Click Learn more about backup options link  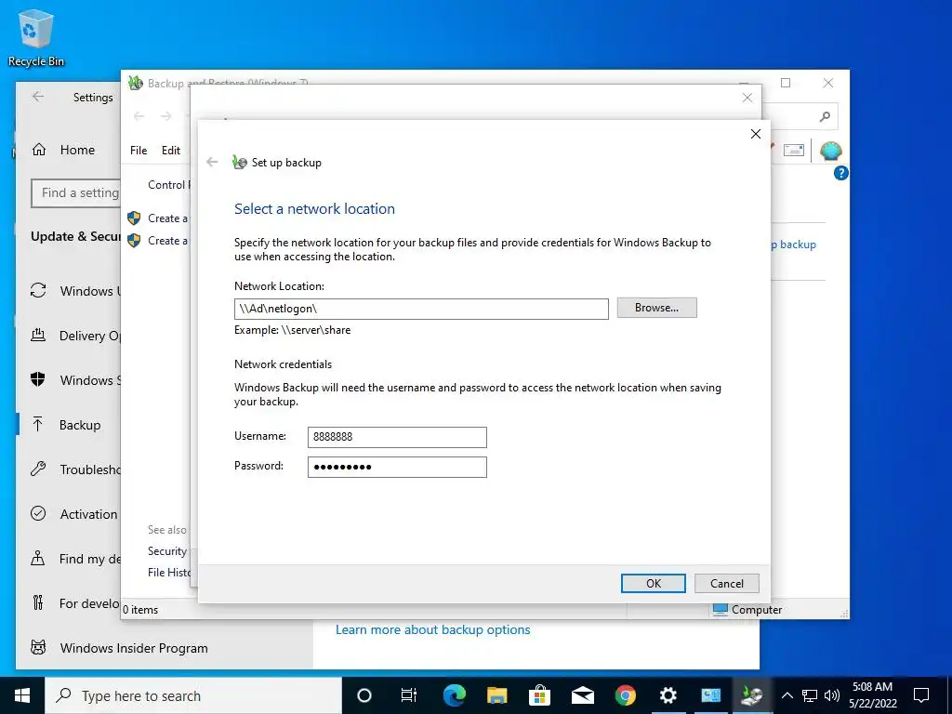pos(433,629)
